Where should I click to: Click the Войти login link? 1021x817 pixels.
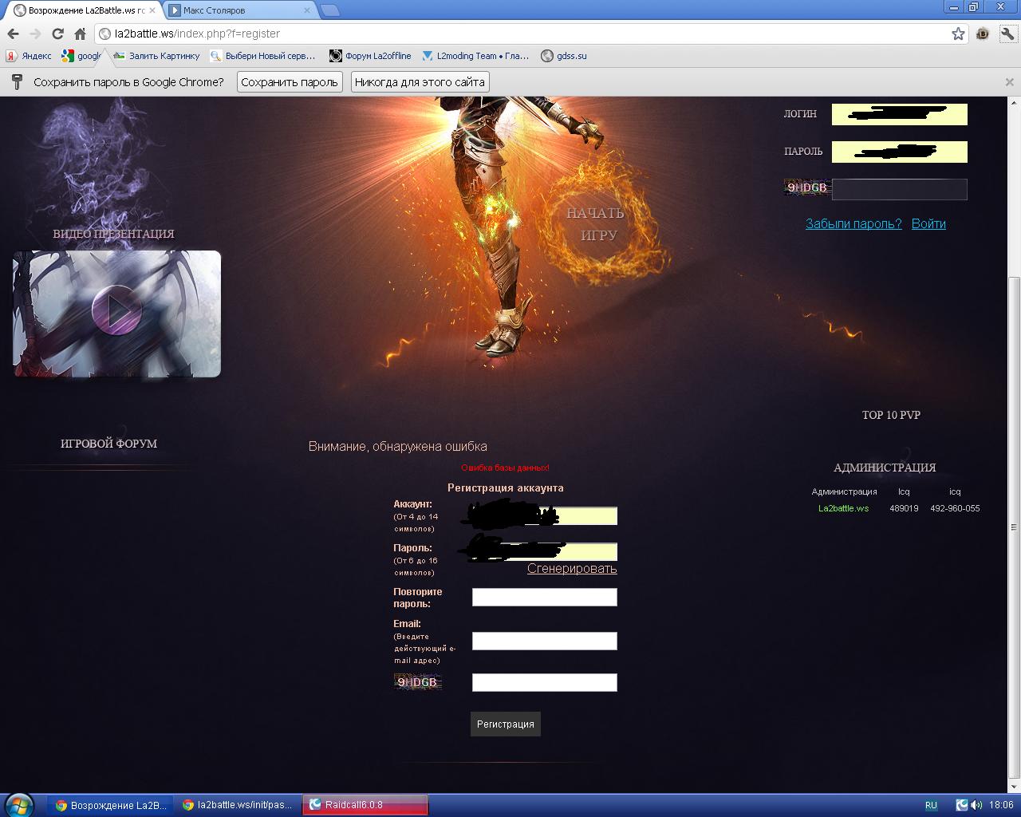coord(928,223)
